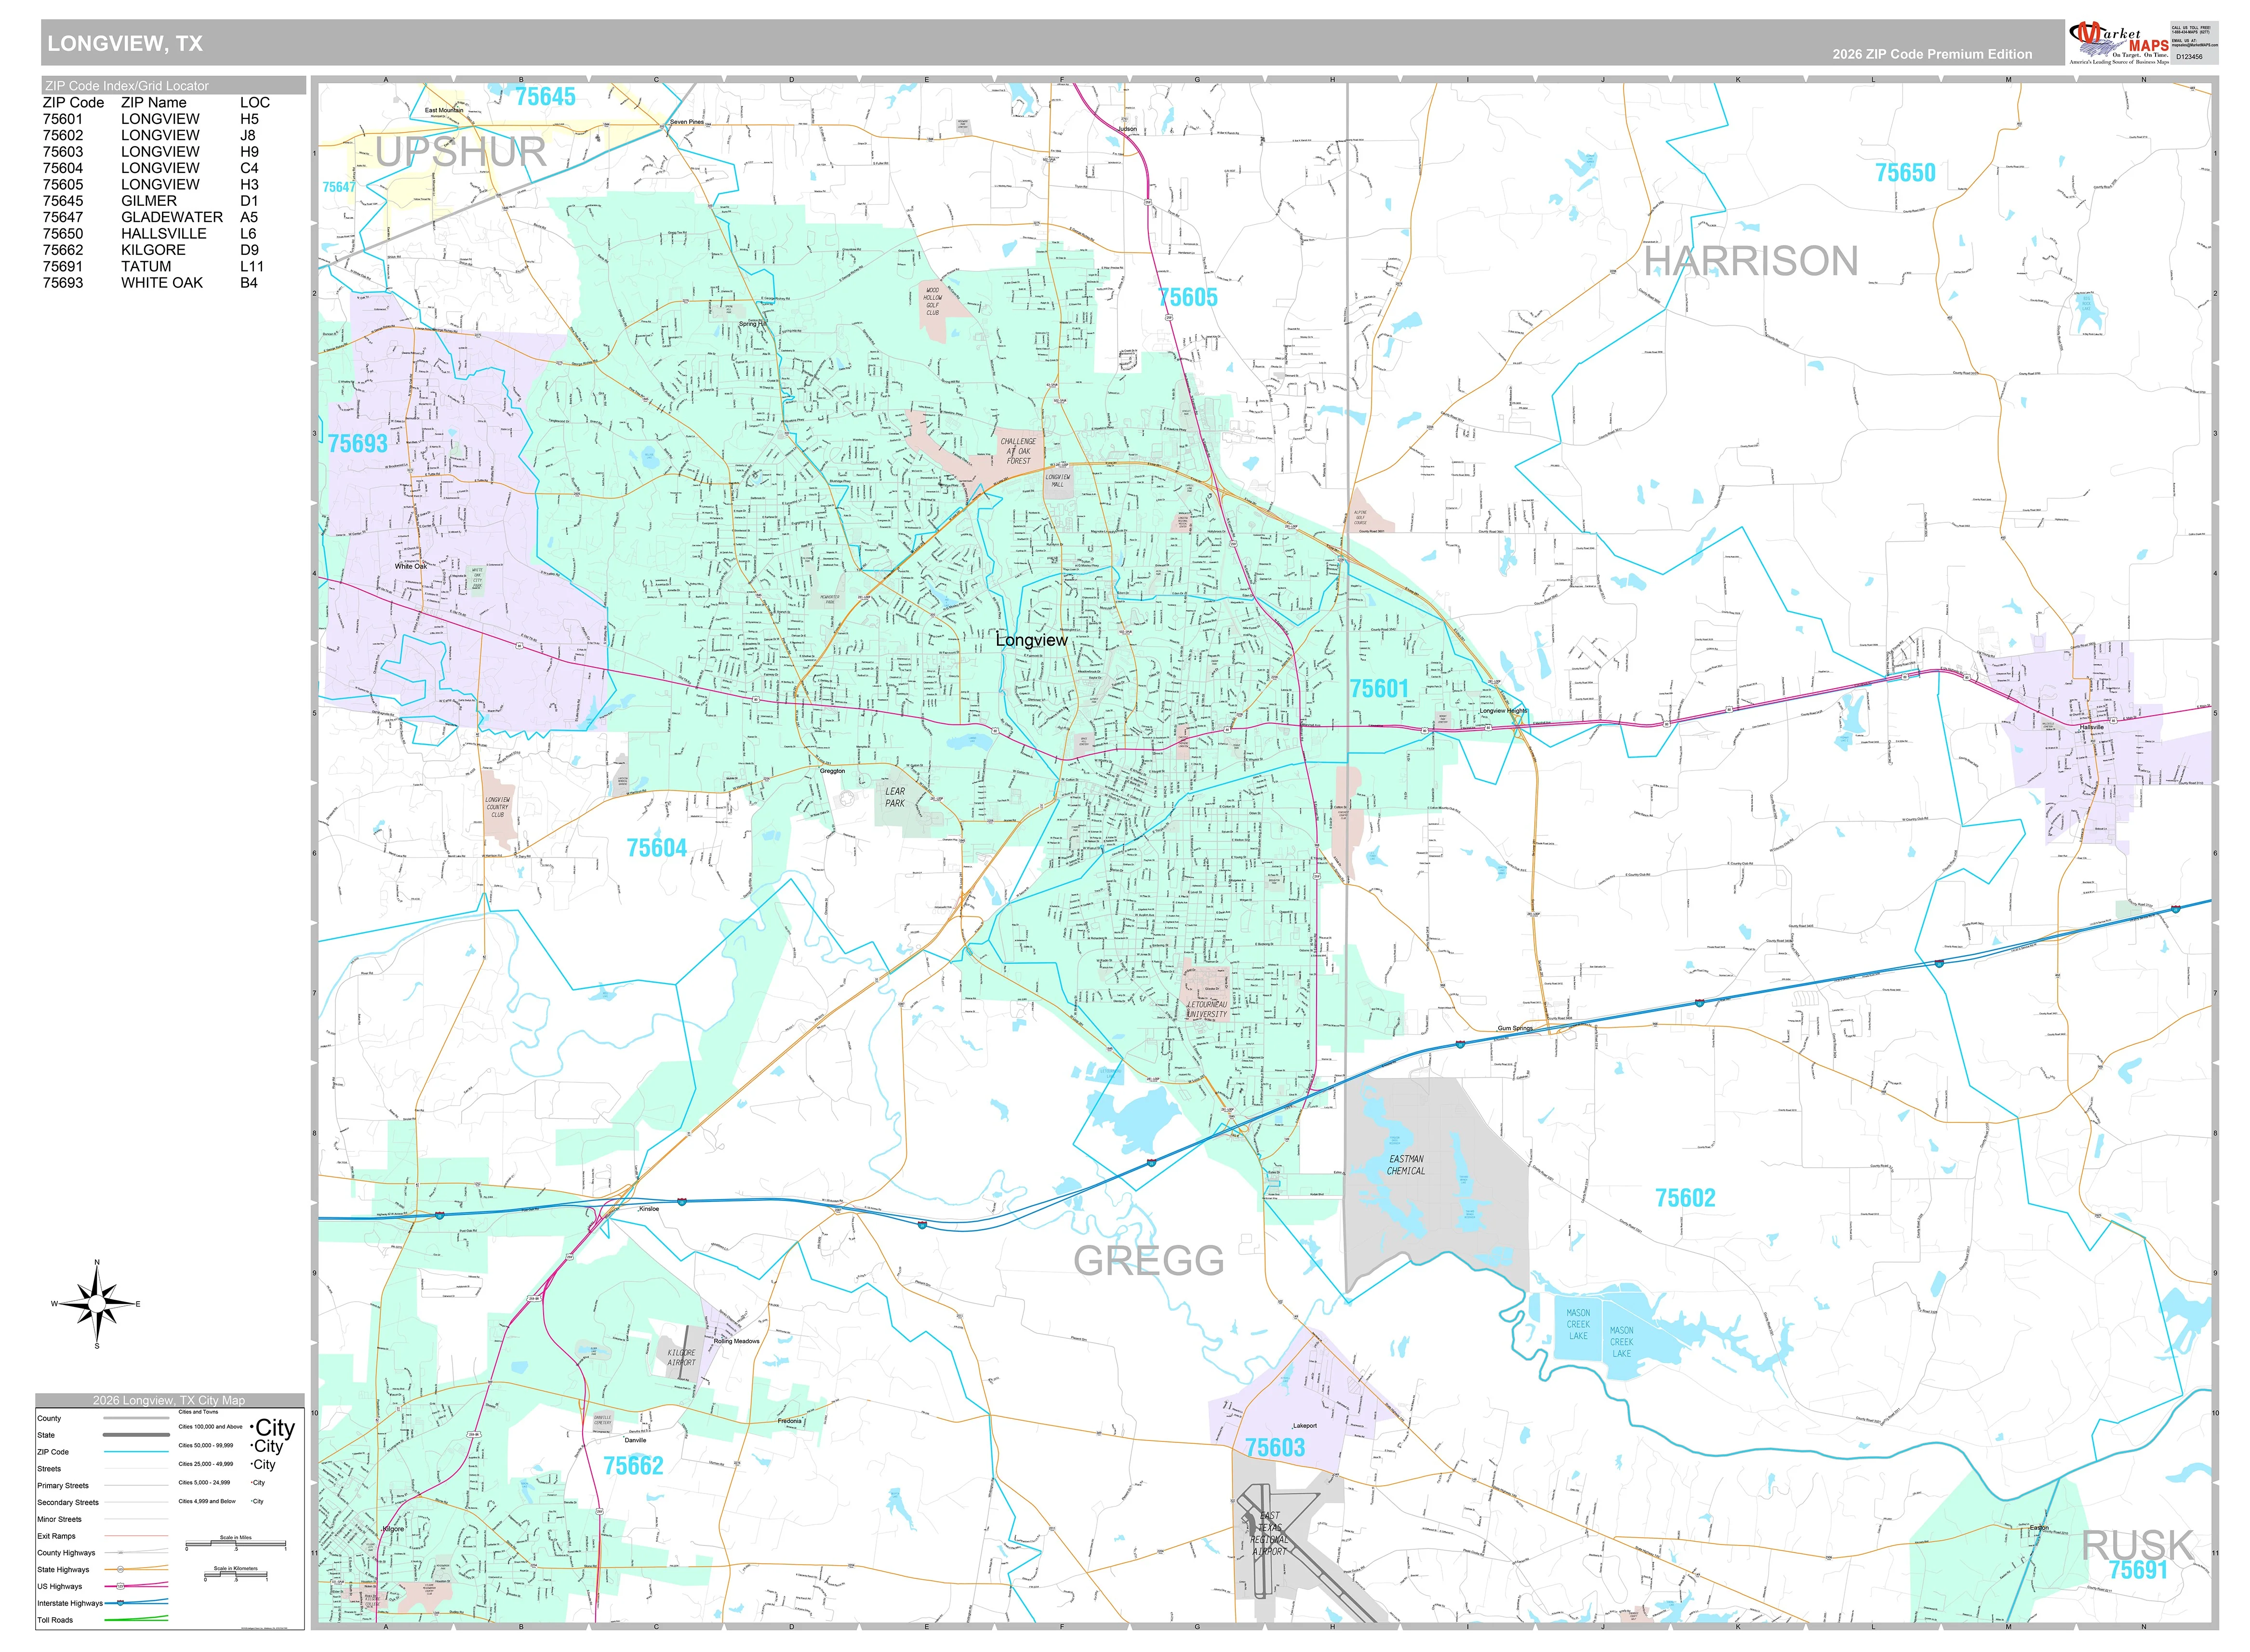Click the LeTourneau University label
Viewport: 2250px width, 1652px height.
click(x=1206, y=1009)
